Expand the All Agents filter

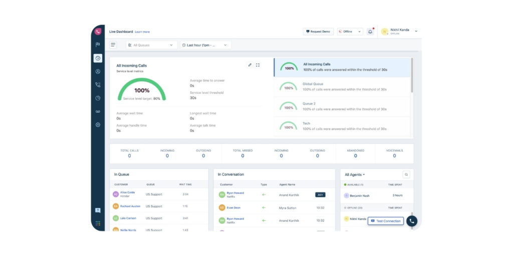point(355,174)
